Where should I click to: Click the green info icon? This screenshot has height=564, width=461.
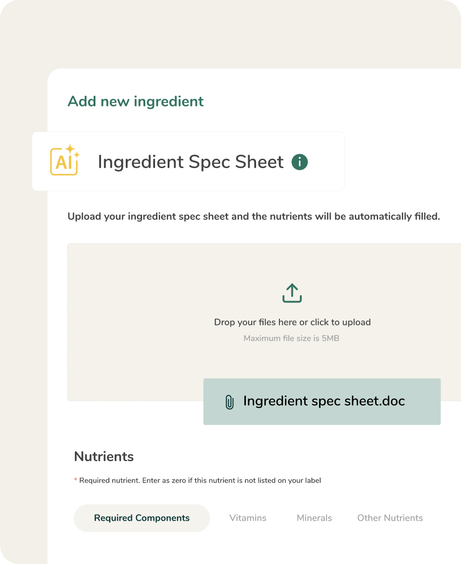pos(299,162)
